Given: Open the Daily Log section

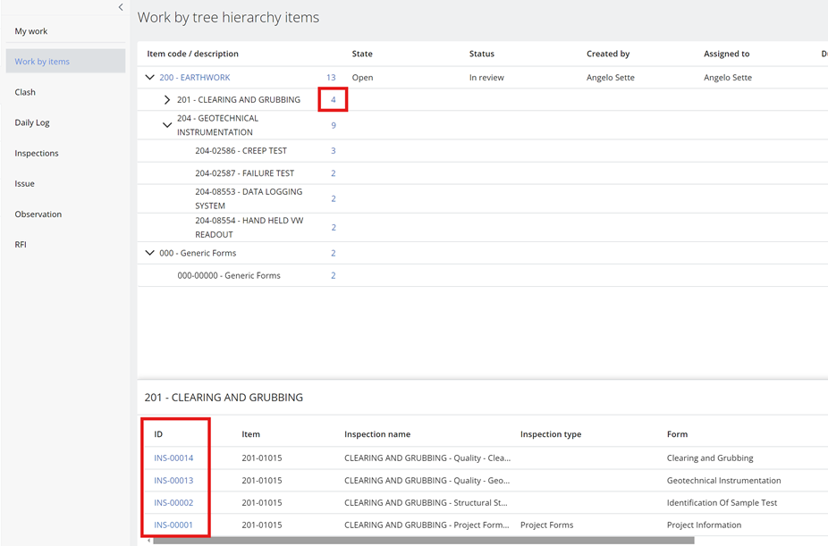Looking at the screenshot, I should tap(31, 122).
